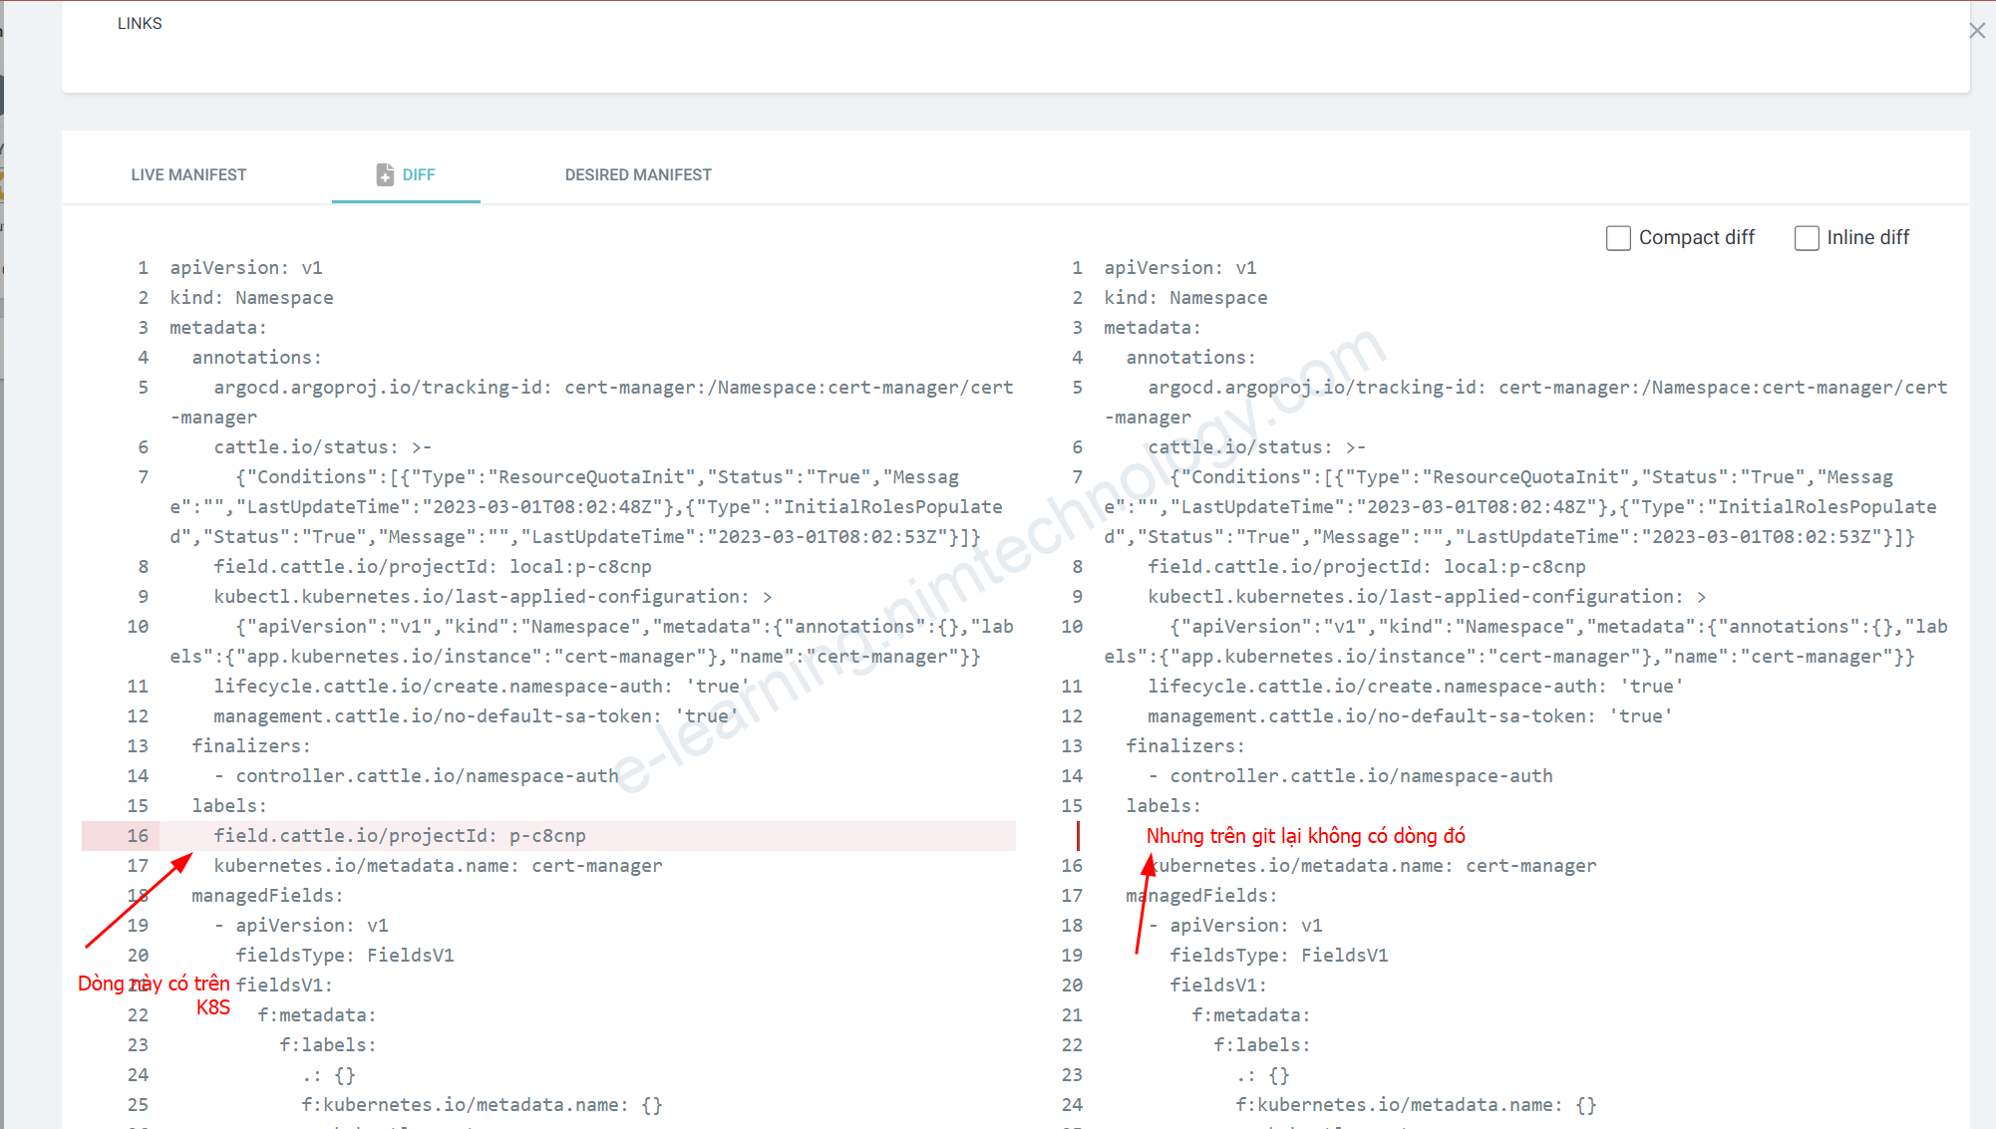The height and width of the screenshot is (1129, 1996).
Task: Click the highlighted field.cattle.io/projectId: p-c8cnp line
Action: pyautogui.click(x=400, y=836)
